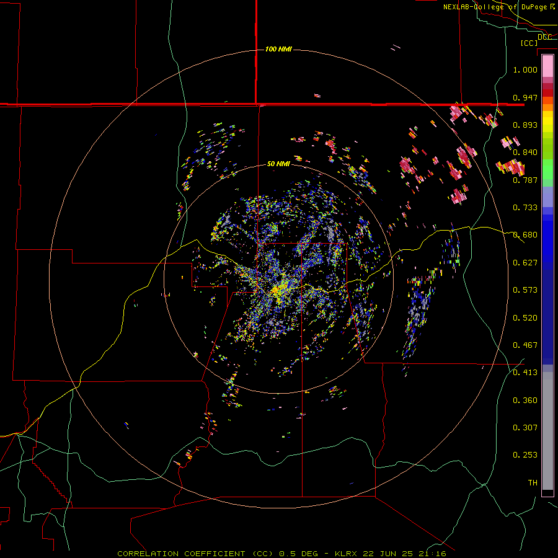
Task: Click the Correlation Coefficient KLRX caption at bottom
Action: click(281, 554)
